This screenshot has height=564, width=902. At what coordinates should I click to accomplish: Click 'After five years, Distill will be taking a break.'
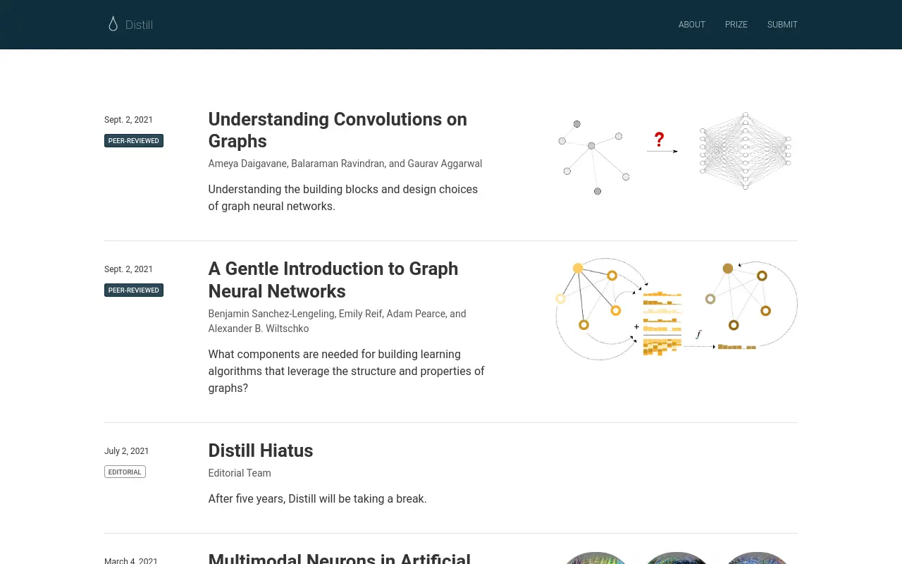(x=318, y=499)
